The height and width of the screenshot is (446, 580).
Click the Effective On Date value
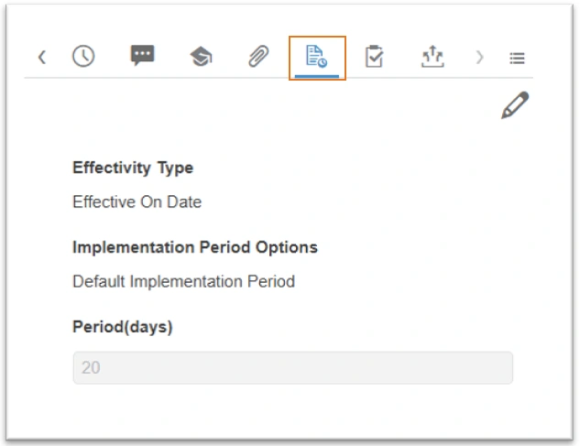pos(137,202)
